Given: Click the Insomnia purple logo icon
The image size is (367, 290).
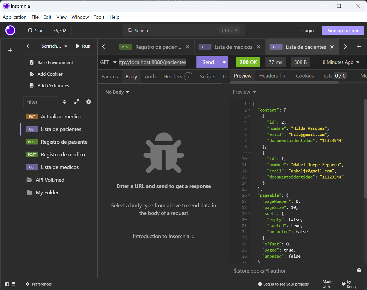Looking at the screenshot, I should pyautogui.click(x=10, y=30).
